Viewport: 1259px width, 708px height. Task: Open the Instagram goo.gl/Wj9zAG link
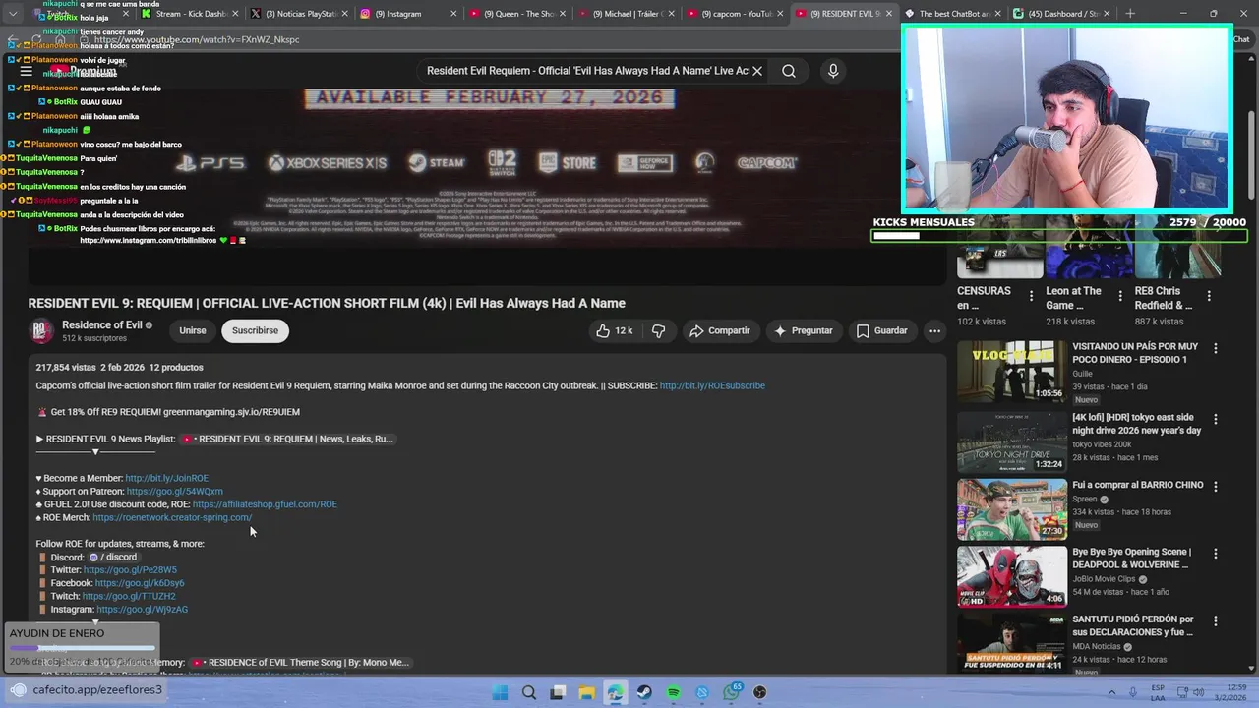(143, 610)
